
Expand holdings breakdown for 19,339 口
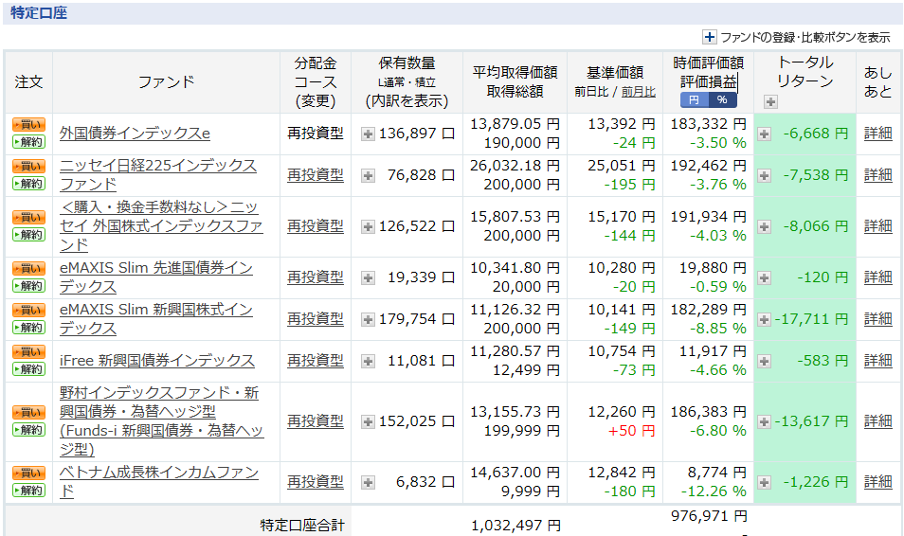(368, 278)
